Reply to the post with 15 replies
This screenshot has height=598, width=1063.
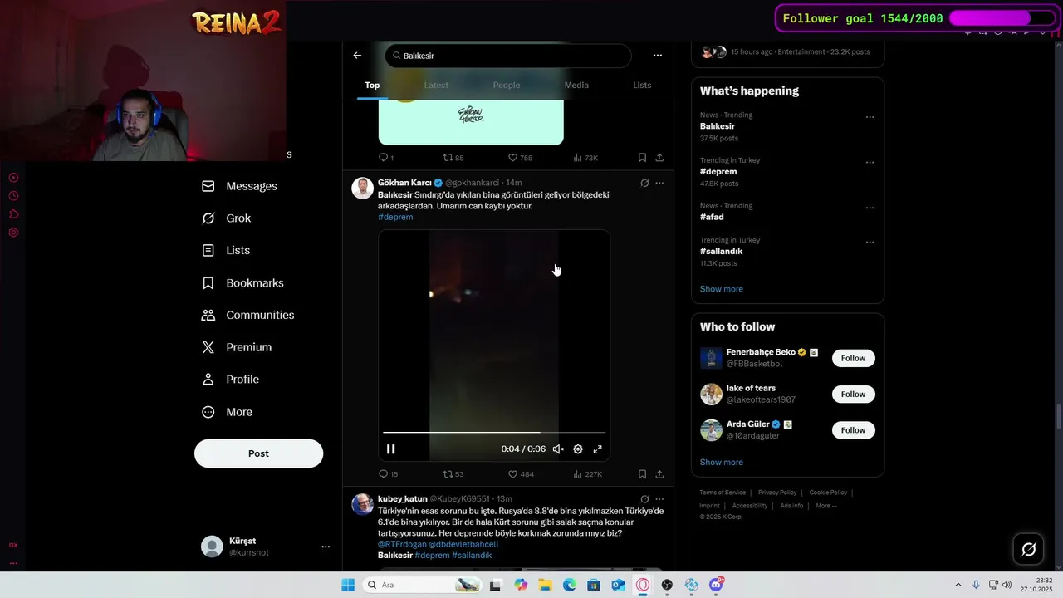388,474
